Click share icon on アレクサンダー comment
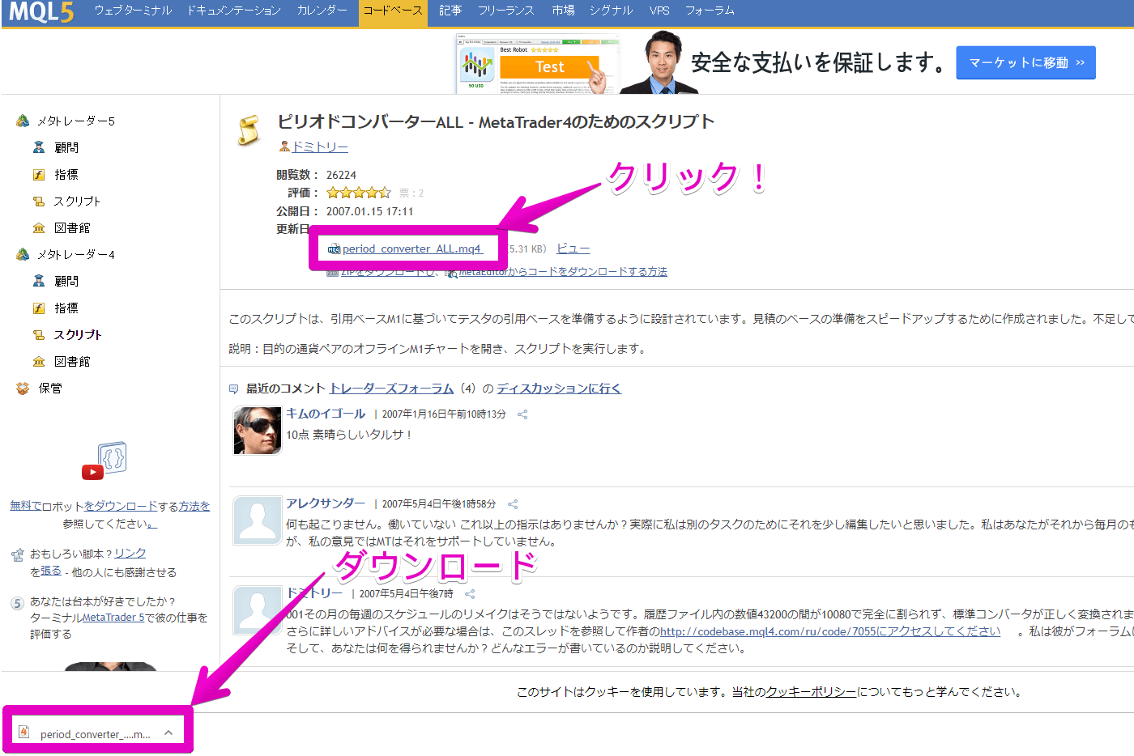The width and height of the screenshot is (1134, 756). (513, 504)
